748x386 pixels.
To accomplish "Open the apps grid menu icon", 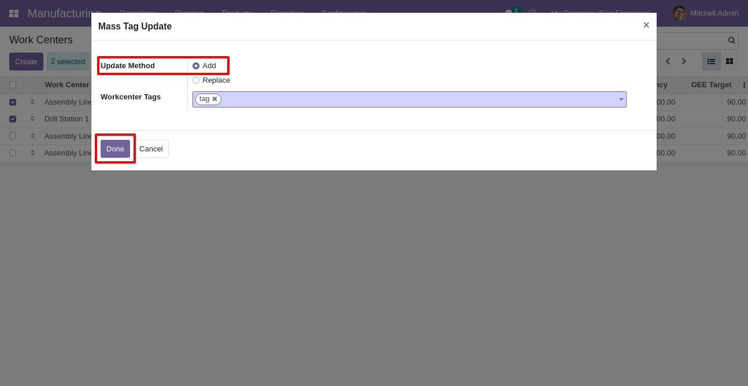I will click(14, 13).
